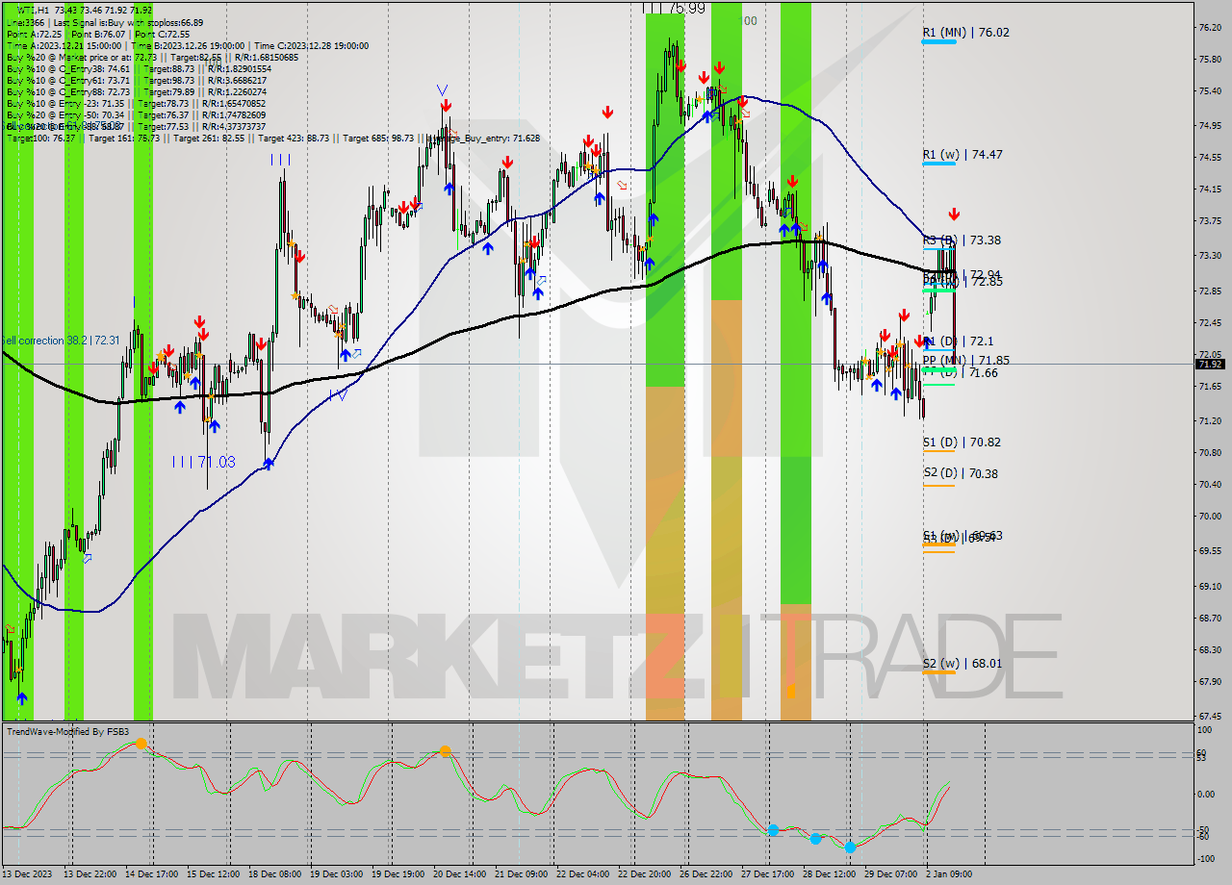Click the 74.55 price axis value

1209,158
